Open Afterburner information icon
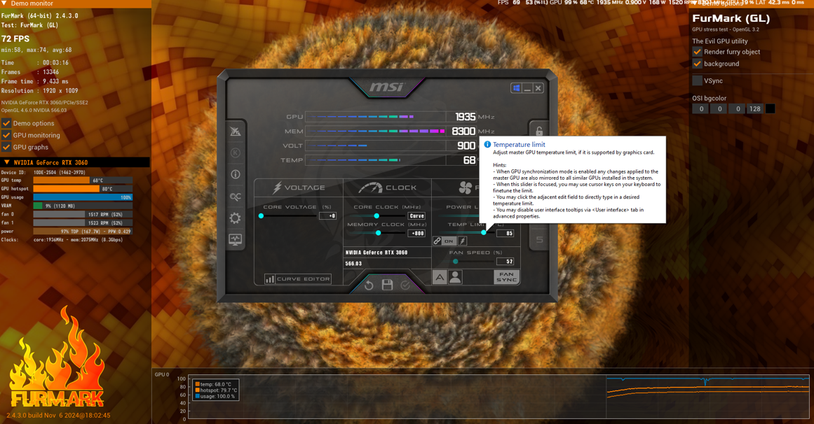The image size is (814, 424). click(x=235, y=175)
